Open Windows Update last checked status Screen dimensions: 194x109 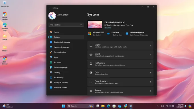(137, 34)
